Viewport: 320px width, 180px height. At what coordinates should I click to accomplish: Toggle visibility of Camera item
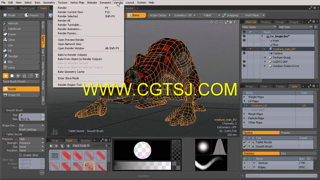tap(244, 53)
